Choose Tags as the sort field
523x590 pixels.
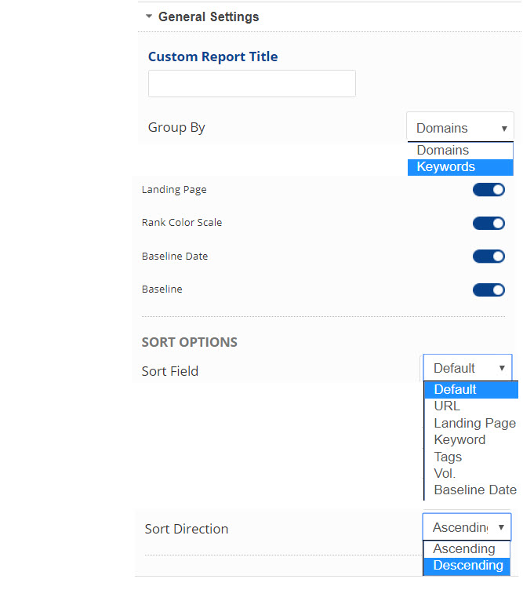470,457
